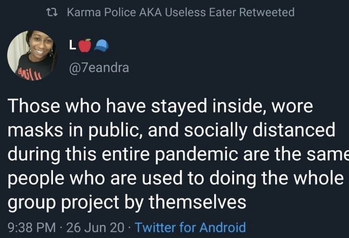Open the @7eandra handle
Image resolution: width=349 pixels, height=238 pixels.
(99, 67)
